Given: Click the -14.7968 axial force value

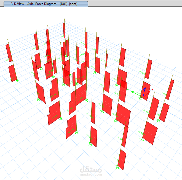Looking at the screenshot, I should coord(146,112).
